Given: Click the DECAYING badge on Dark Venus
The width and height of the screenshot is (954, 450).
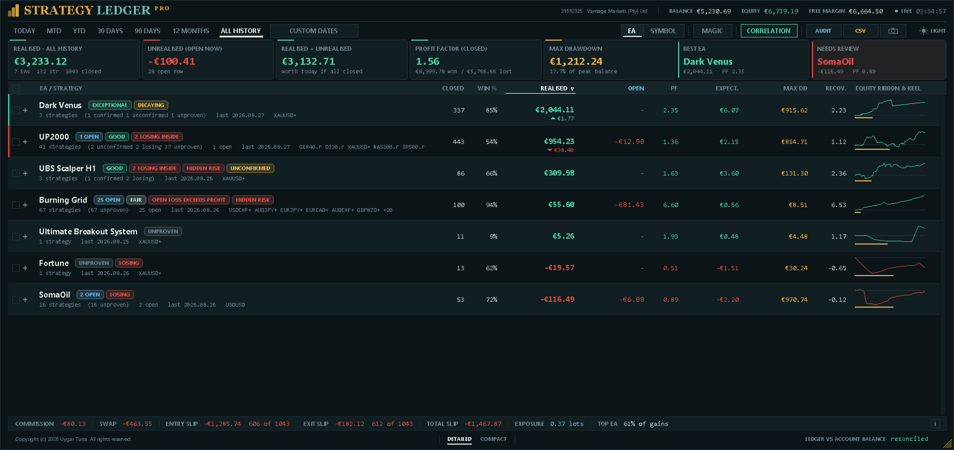Looking at the screenshot, I should coord(151,105).
